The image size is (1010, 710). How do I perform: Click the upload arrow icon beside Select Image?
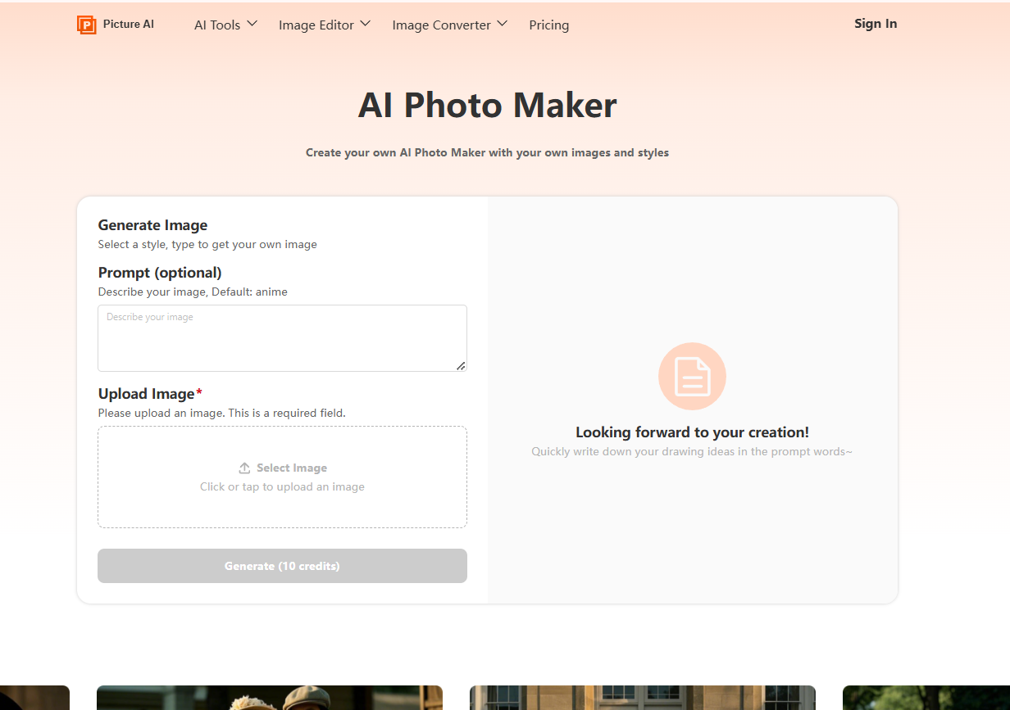click(244, 468)
